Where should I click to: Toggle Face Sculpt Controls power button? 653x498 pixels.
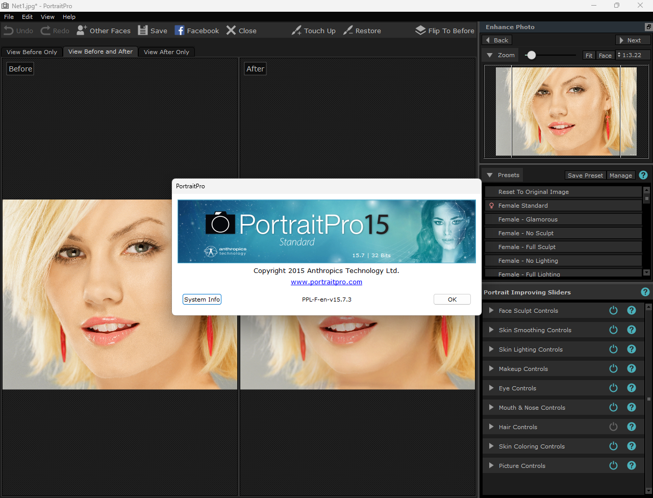(614, 311)
